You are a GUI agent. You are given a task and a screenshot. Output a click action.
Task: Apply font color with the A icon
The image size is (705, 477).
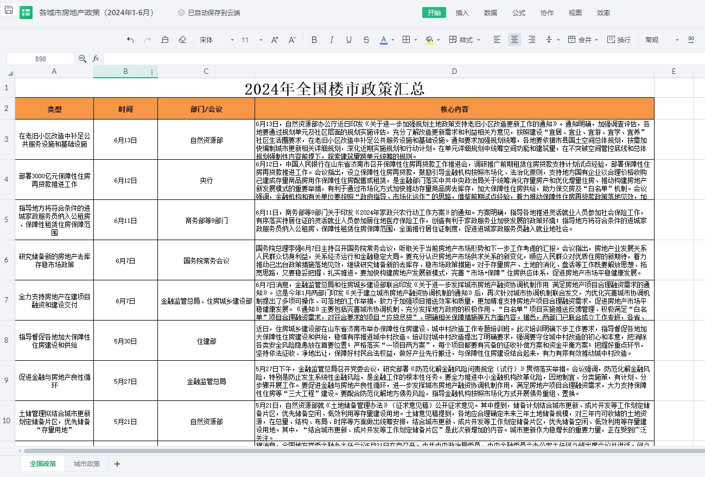(x=384, y=40)
